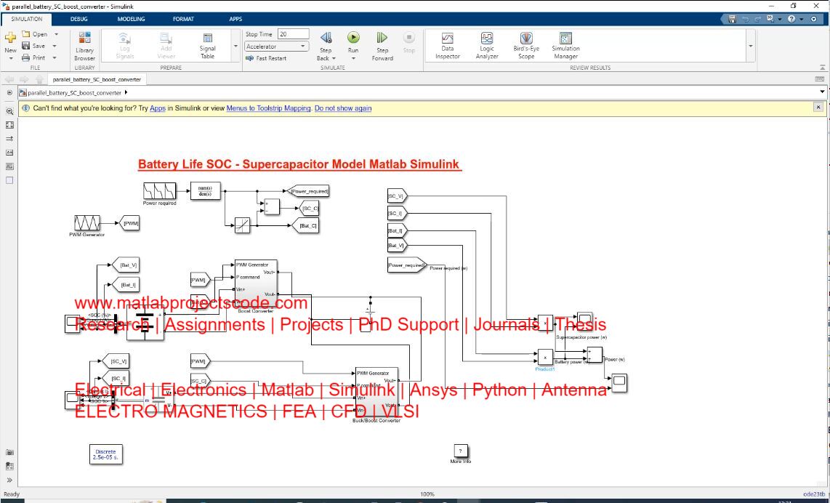Open the address bar dropdown arrow on the right
The image size is (830, 503).
(822, 92)
